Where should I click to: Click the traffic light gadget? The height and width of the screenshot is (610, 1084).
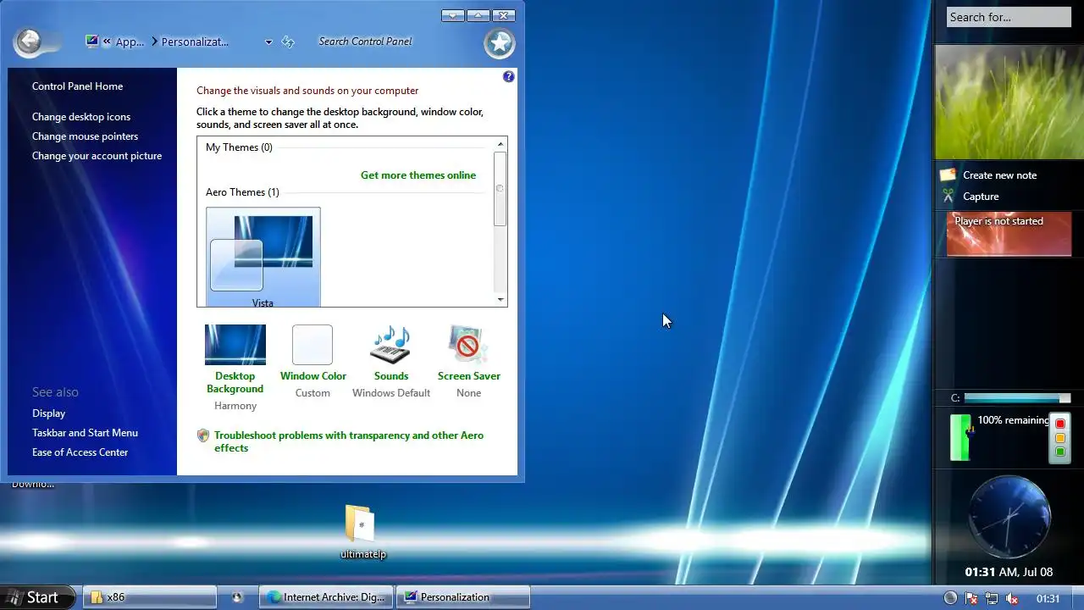(1059, 437)
